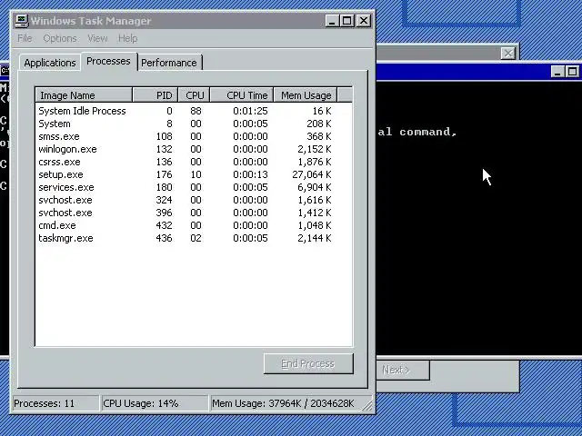
Task: Click the Task Manager title bar icon
Action: pyautogui.click(x=22, y=21)
